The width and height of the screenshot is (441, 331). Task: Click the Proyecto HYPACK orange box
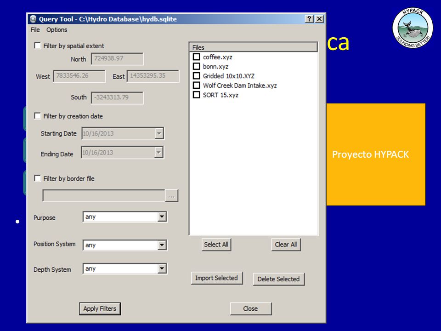(376, 154)
